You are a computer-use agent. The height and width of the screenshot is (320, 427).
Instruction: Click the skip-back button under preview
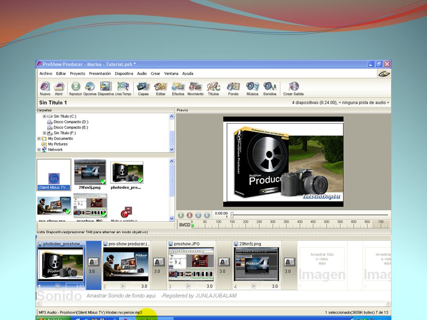point(198,215)
